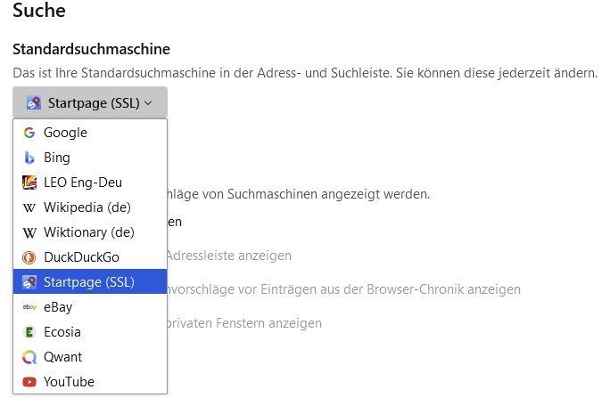The height and width of the screenshot is (398, 602).
Task: Click the default search engine description text
Action: pyautogui.click(x=304, y=71)
